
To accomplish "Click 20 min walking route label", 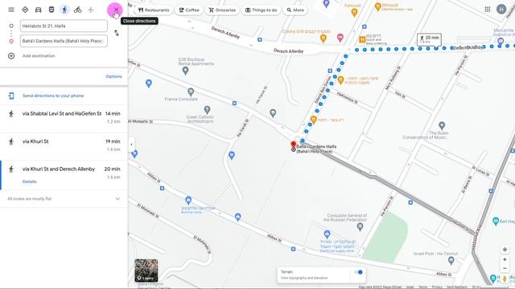I will [429, 39].
